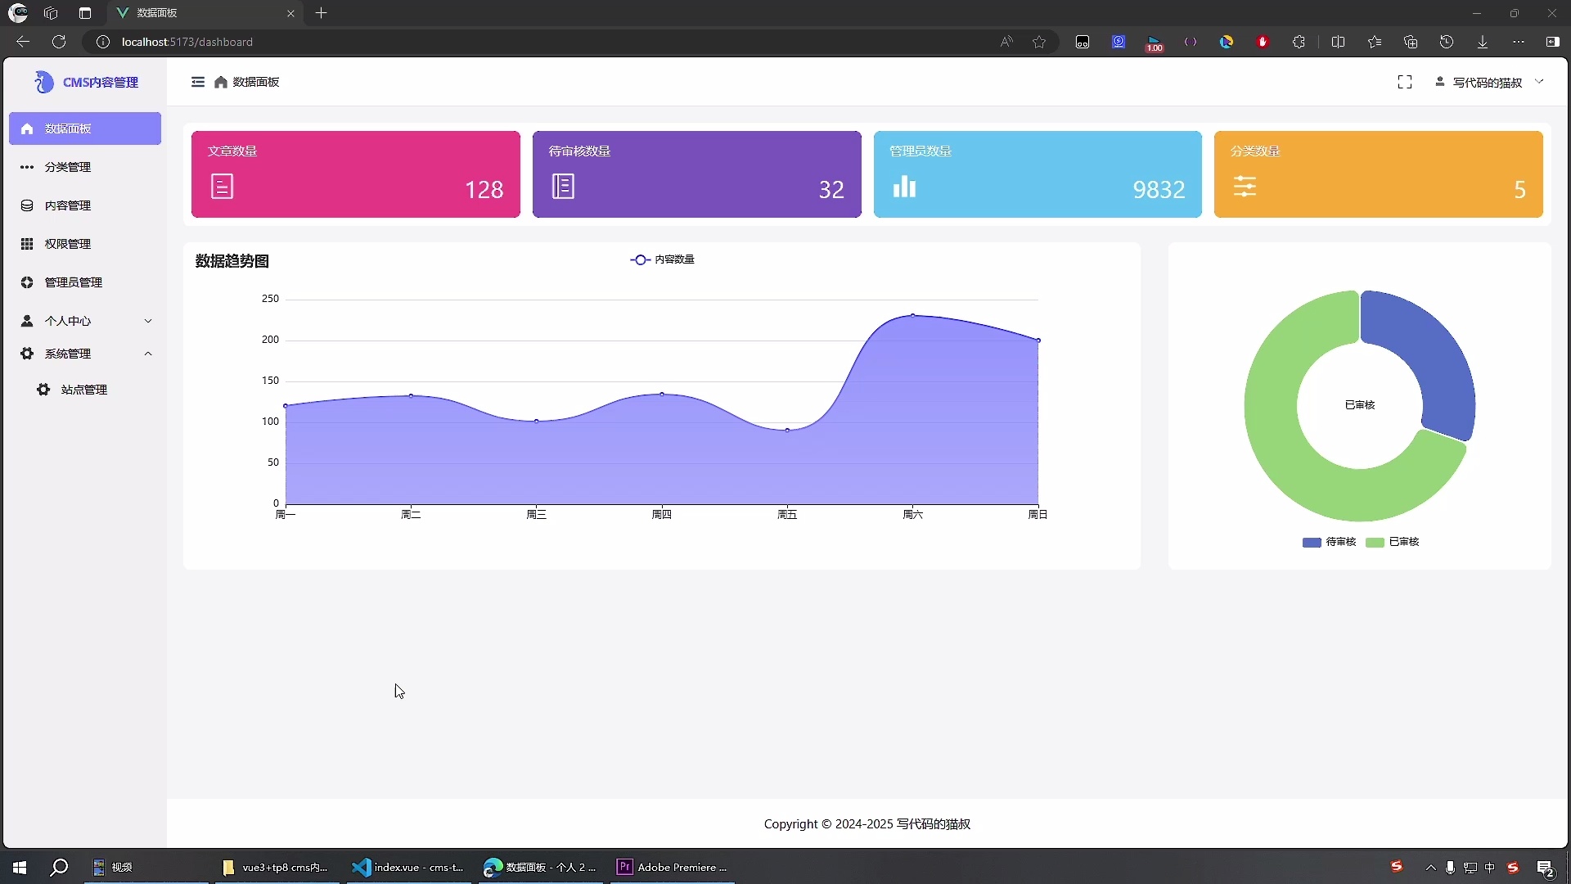Open the 写代码的猫叔 user dropdown
1571x884 pixels.
coord(1489,82)
